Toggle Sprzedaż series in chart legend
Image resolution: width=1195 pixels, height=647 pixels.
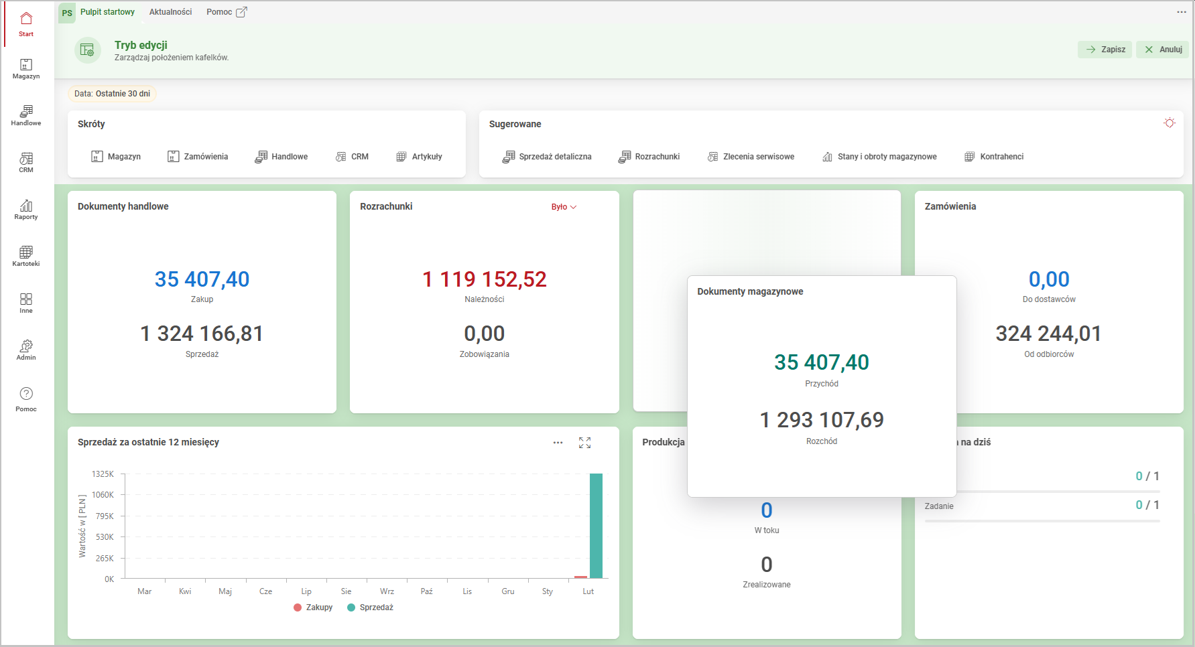click(x=370, y=607)
